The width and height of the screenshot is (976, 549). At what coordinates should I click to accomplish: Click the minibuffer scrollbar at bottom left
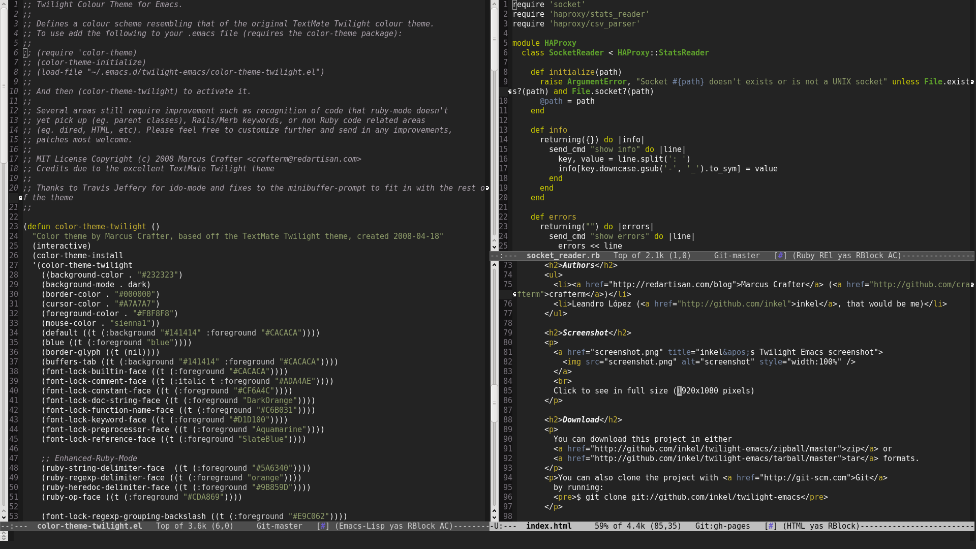point(4,536)
